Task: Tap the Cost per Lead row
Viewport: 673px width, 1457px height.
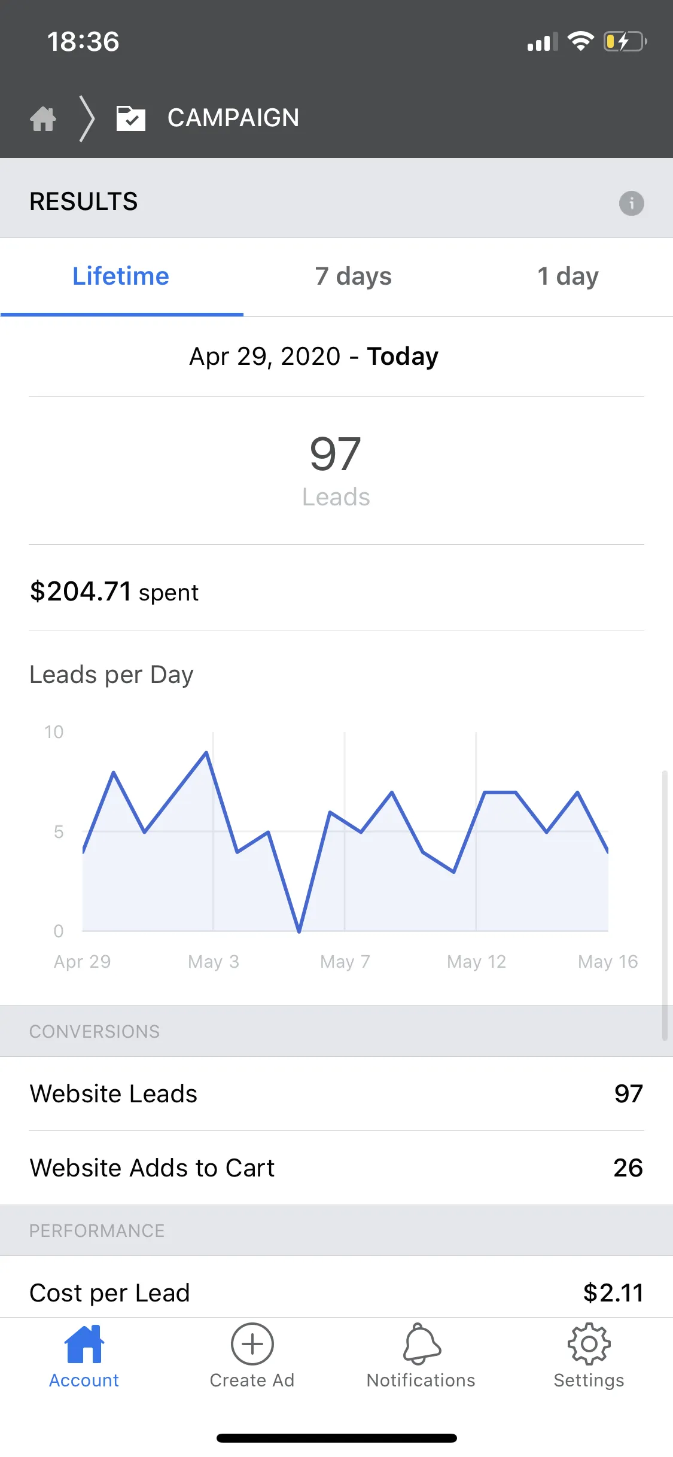Action: click(336, 1293)
